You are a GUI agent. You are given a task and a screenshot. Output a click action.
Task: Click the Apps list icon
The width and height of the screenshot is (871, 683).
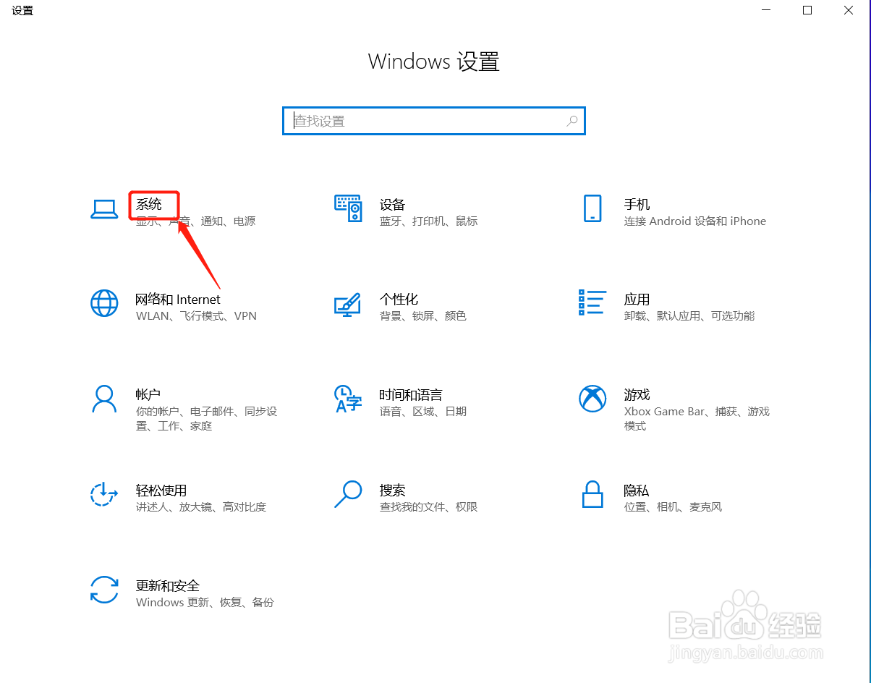592,304
